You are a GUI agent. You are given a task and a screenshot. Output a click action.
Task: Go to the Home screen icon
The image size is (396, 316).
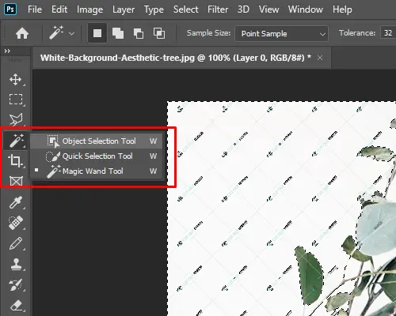pyautogui.click(x=22, y=33)
